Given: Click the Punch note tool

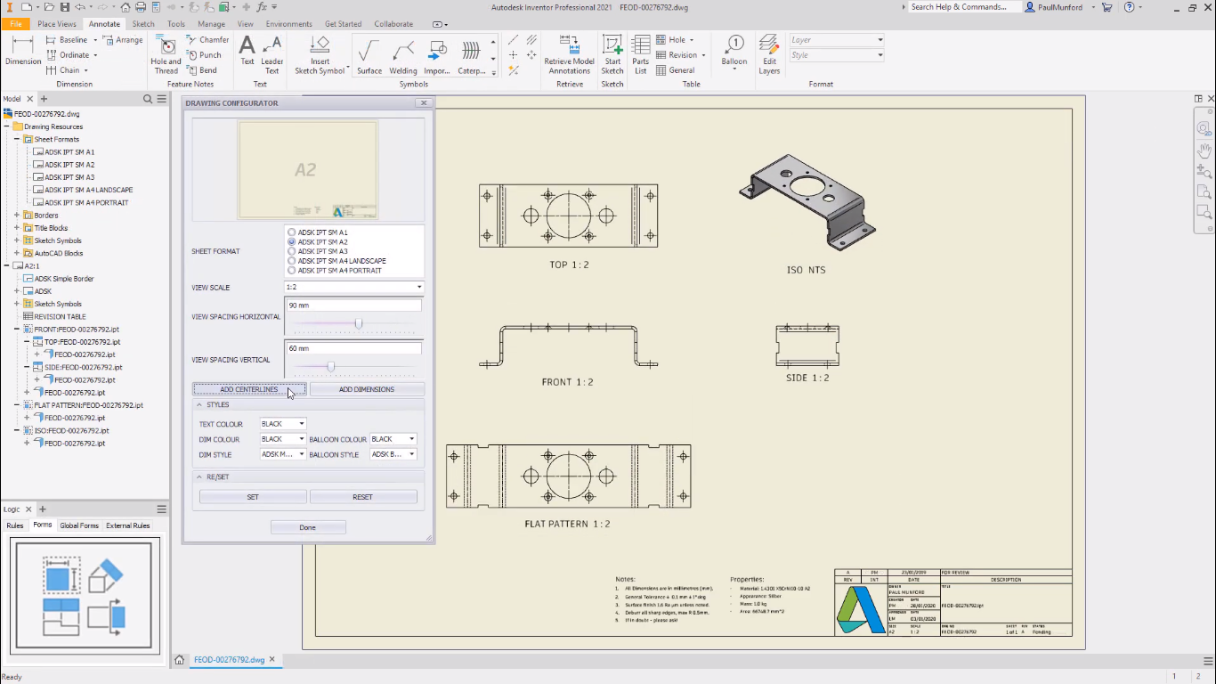Looking at the screenshot, I should (204, 55).
